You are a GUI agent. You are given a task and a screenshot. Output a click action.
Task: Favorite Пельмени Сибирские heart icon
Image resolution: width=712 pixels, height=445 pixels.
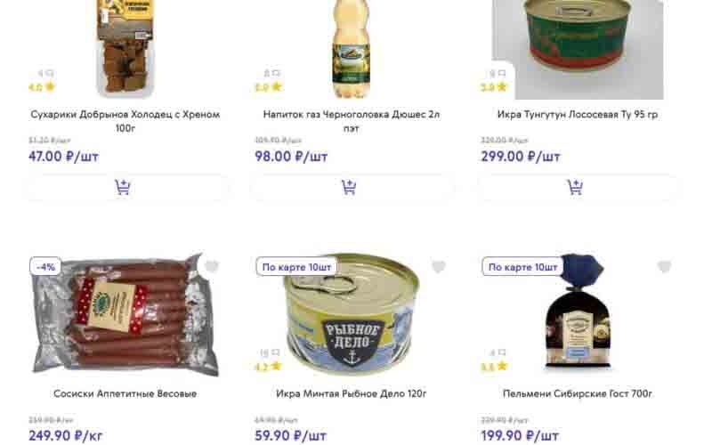(664, 266)
